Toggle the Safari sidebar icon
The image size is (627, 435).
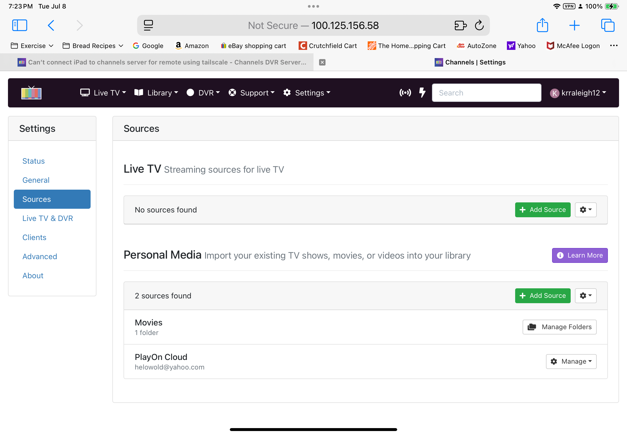20,25
